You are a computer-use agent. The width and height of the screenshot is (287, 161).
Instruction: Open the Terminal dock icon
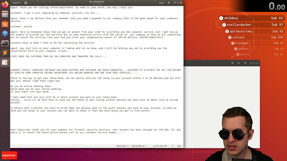[5, 43]
